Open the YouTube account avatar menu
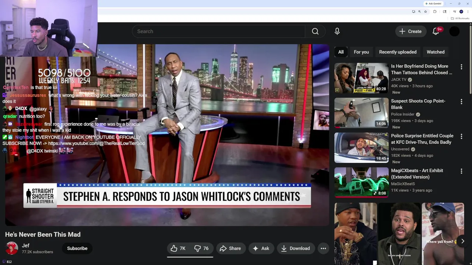This screenshot has height=265, width=472. coord(454,31)
